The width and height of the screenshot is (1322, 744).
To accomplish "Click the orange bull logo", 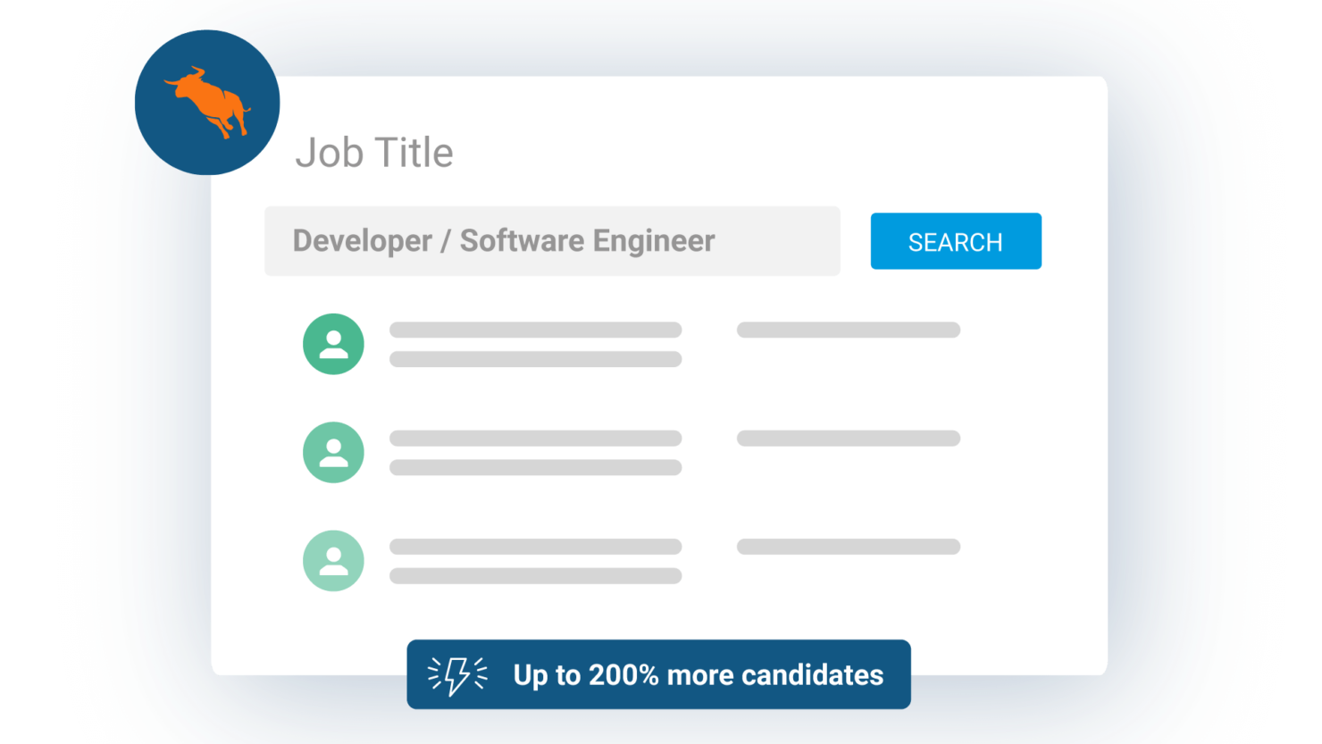I will (x=207, y=102).
